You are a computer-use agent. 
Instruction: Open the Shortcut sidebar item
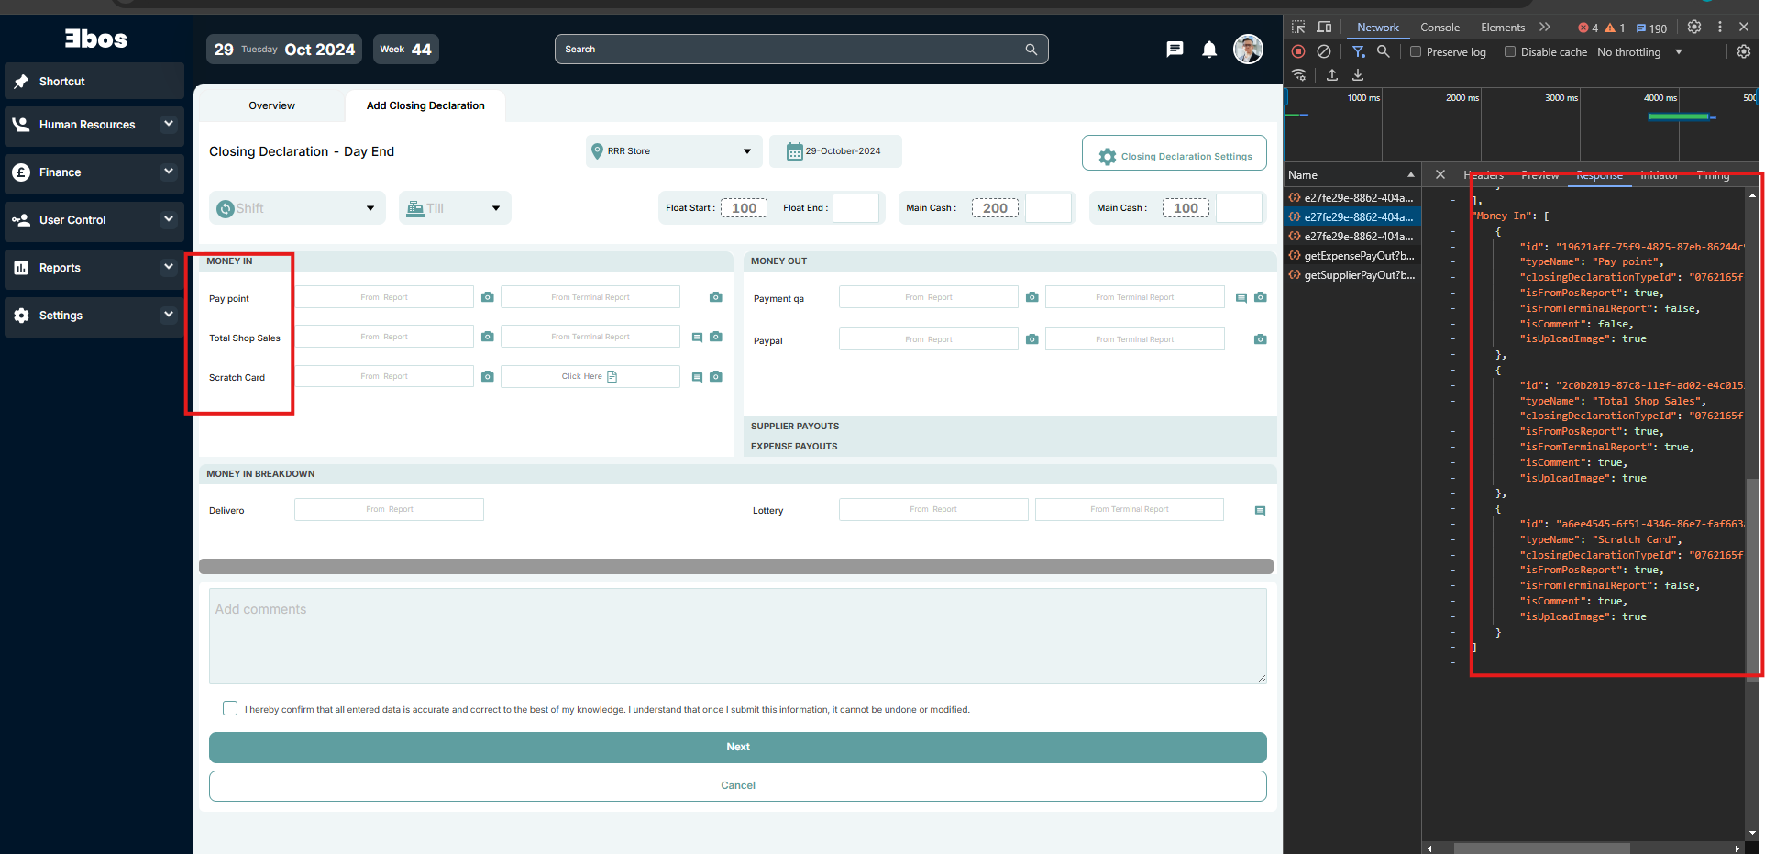coord(94,81)
